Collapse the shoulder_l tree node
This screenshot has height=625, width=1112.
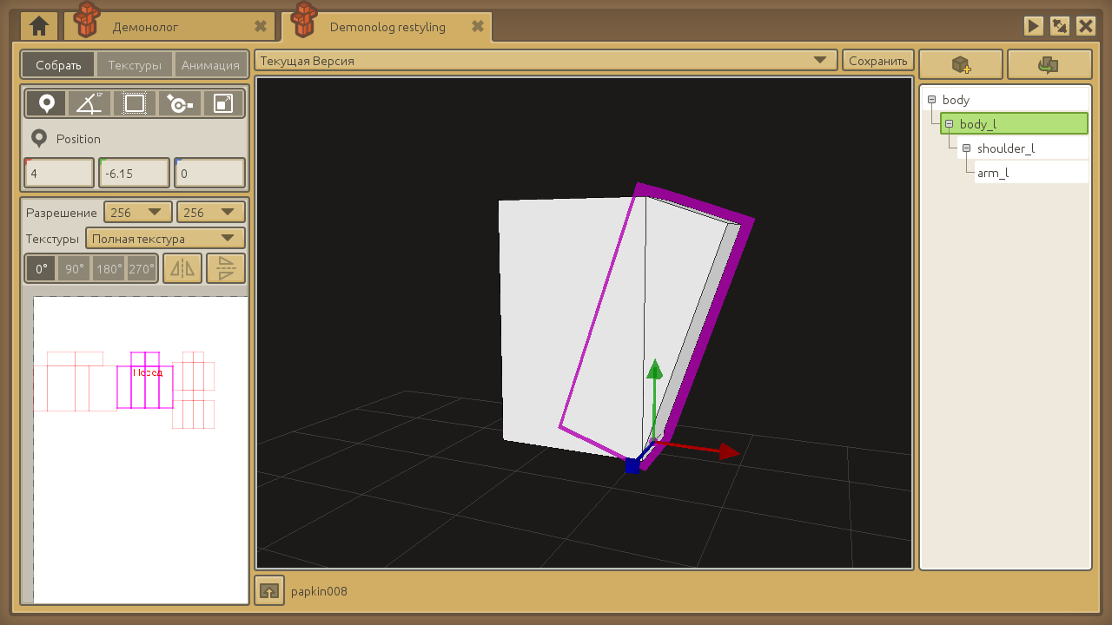pos(966,148)
